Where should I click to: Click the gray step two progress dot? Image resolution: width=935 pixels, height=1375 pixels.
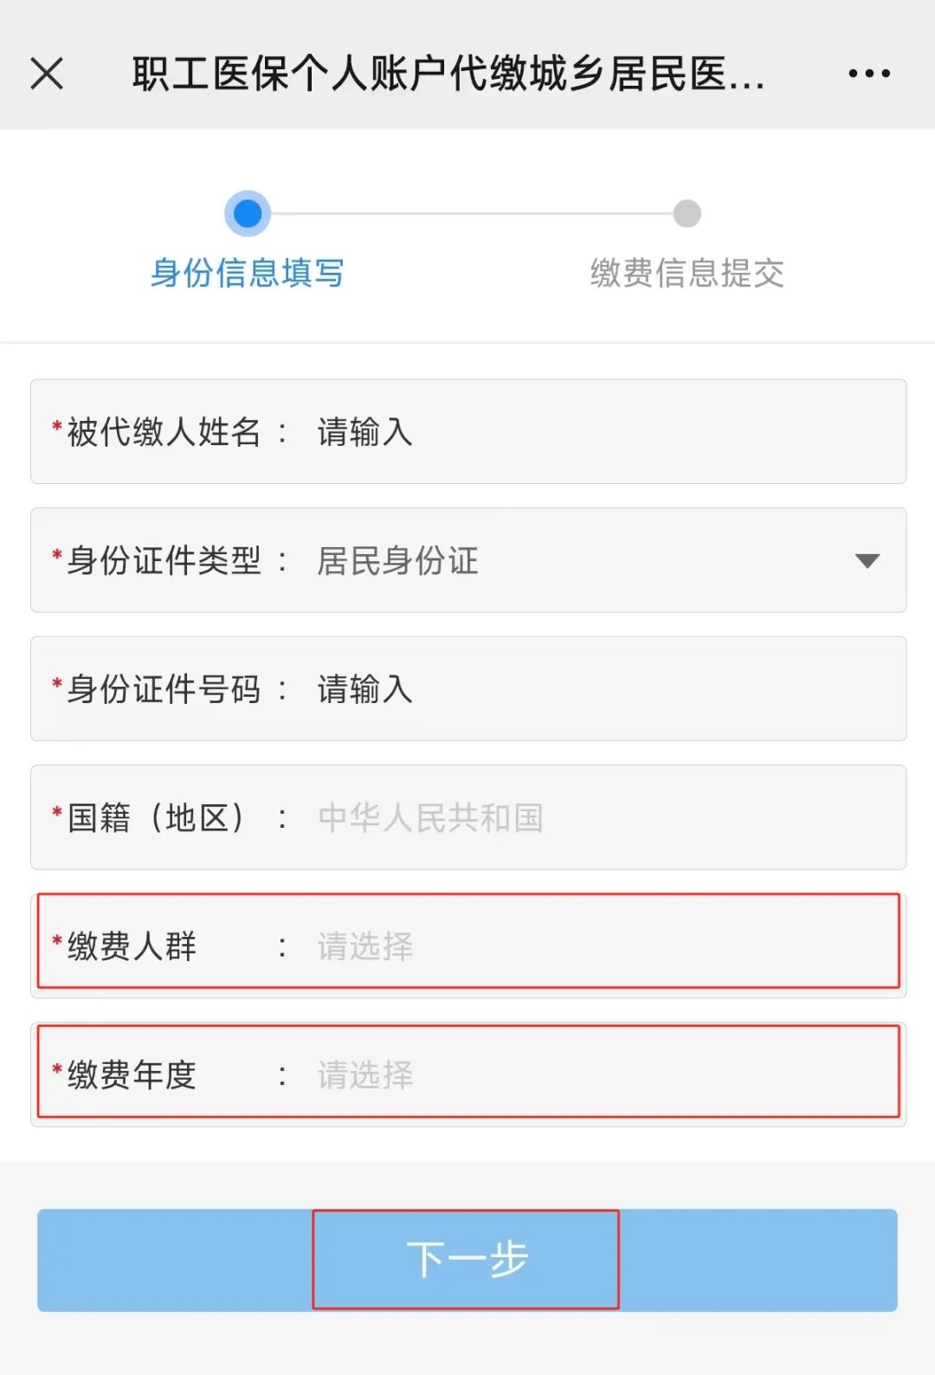pyautogui.click(x=687, y=213)
